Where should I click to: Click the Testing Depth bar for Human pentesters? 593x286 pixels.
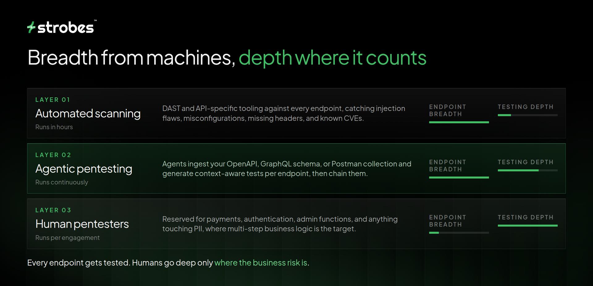point(528,226)
